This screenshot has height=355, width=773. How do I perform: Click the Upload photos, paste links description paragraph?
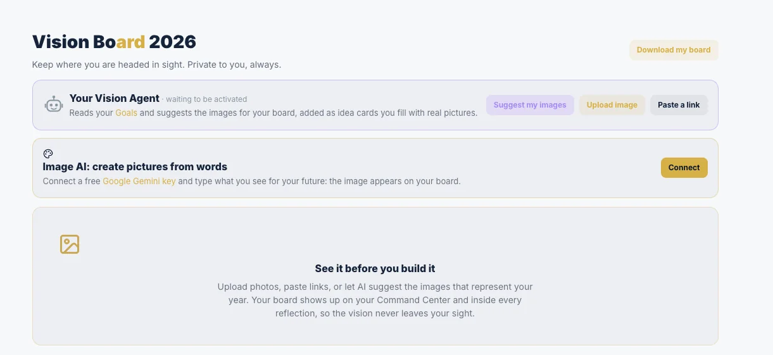(x=375, y=300)
